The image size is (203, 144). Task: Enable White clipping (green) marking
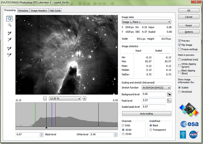tap(179, 65)
